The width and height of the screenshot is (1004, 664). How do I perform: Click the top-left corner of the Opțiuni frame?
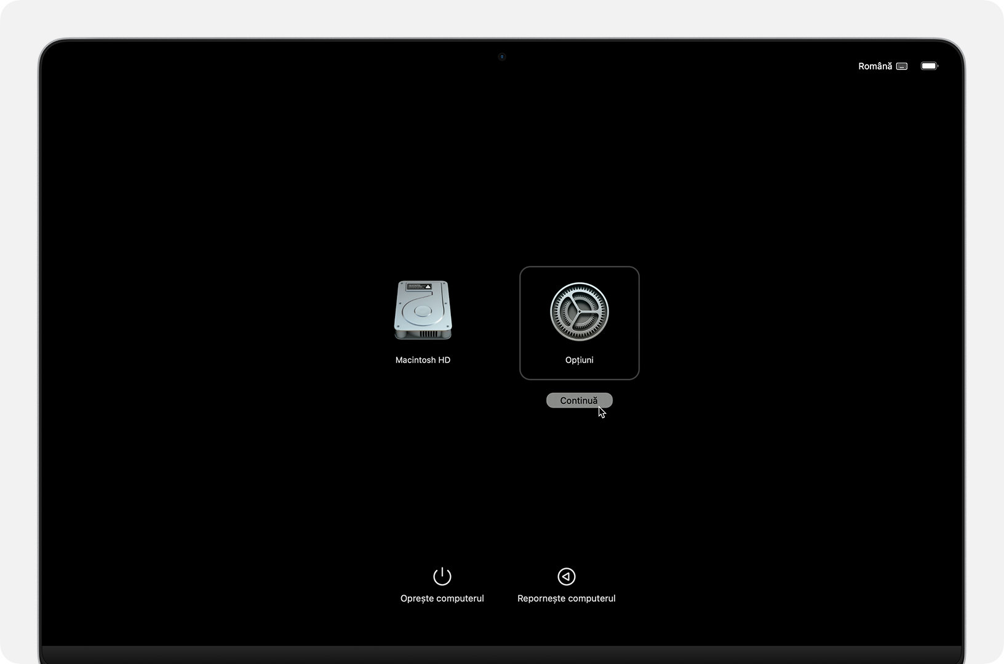523,270
